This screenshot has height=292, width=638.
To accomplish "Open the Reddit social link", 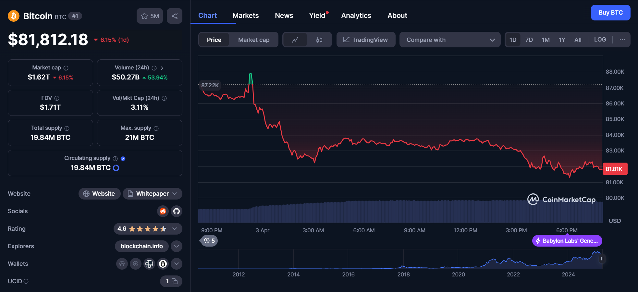I will (163, 211).
